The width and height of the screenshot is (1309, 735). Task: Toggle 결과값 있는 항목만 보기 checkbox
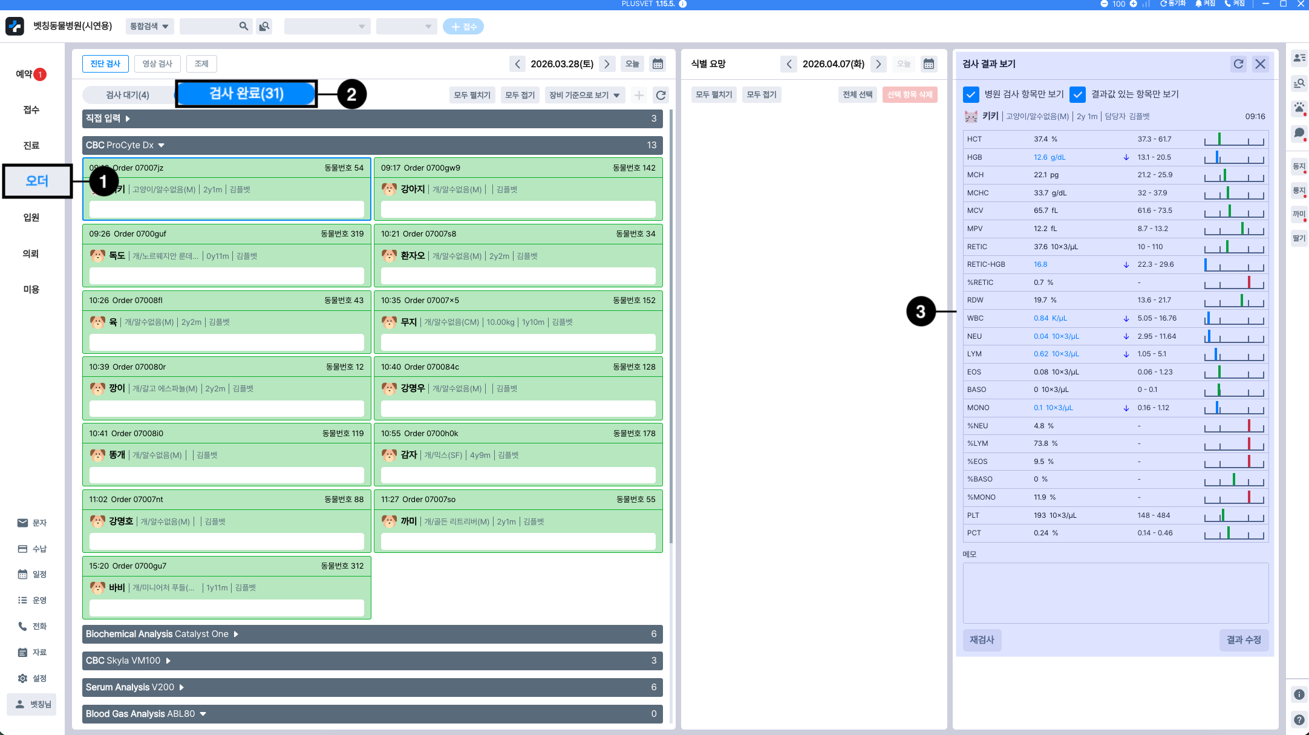[1077, 94]
